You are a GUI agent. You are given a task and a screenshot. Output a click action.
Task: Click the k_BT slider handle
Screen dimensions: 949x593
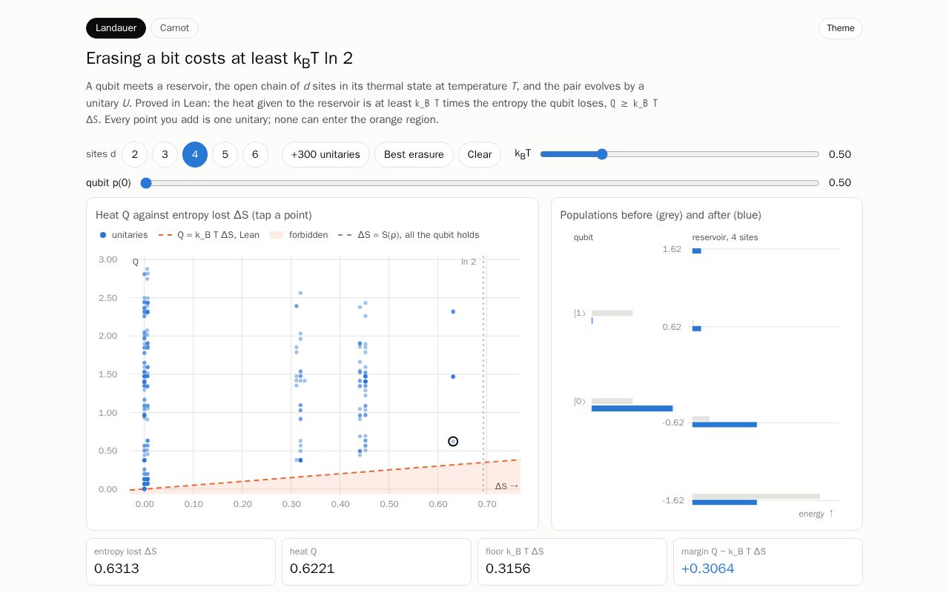[602, 154]
